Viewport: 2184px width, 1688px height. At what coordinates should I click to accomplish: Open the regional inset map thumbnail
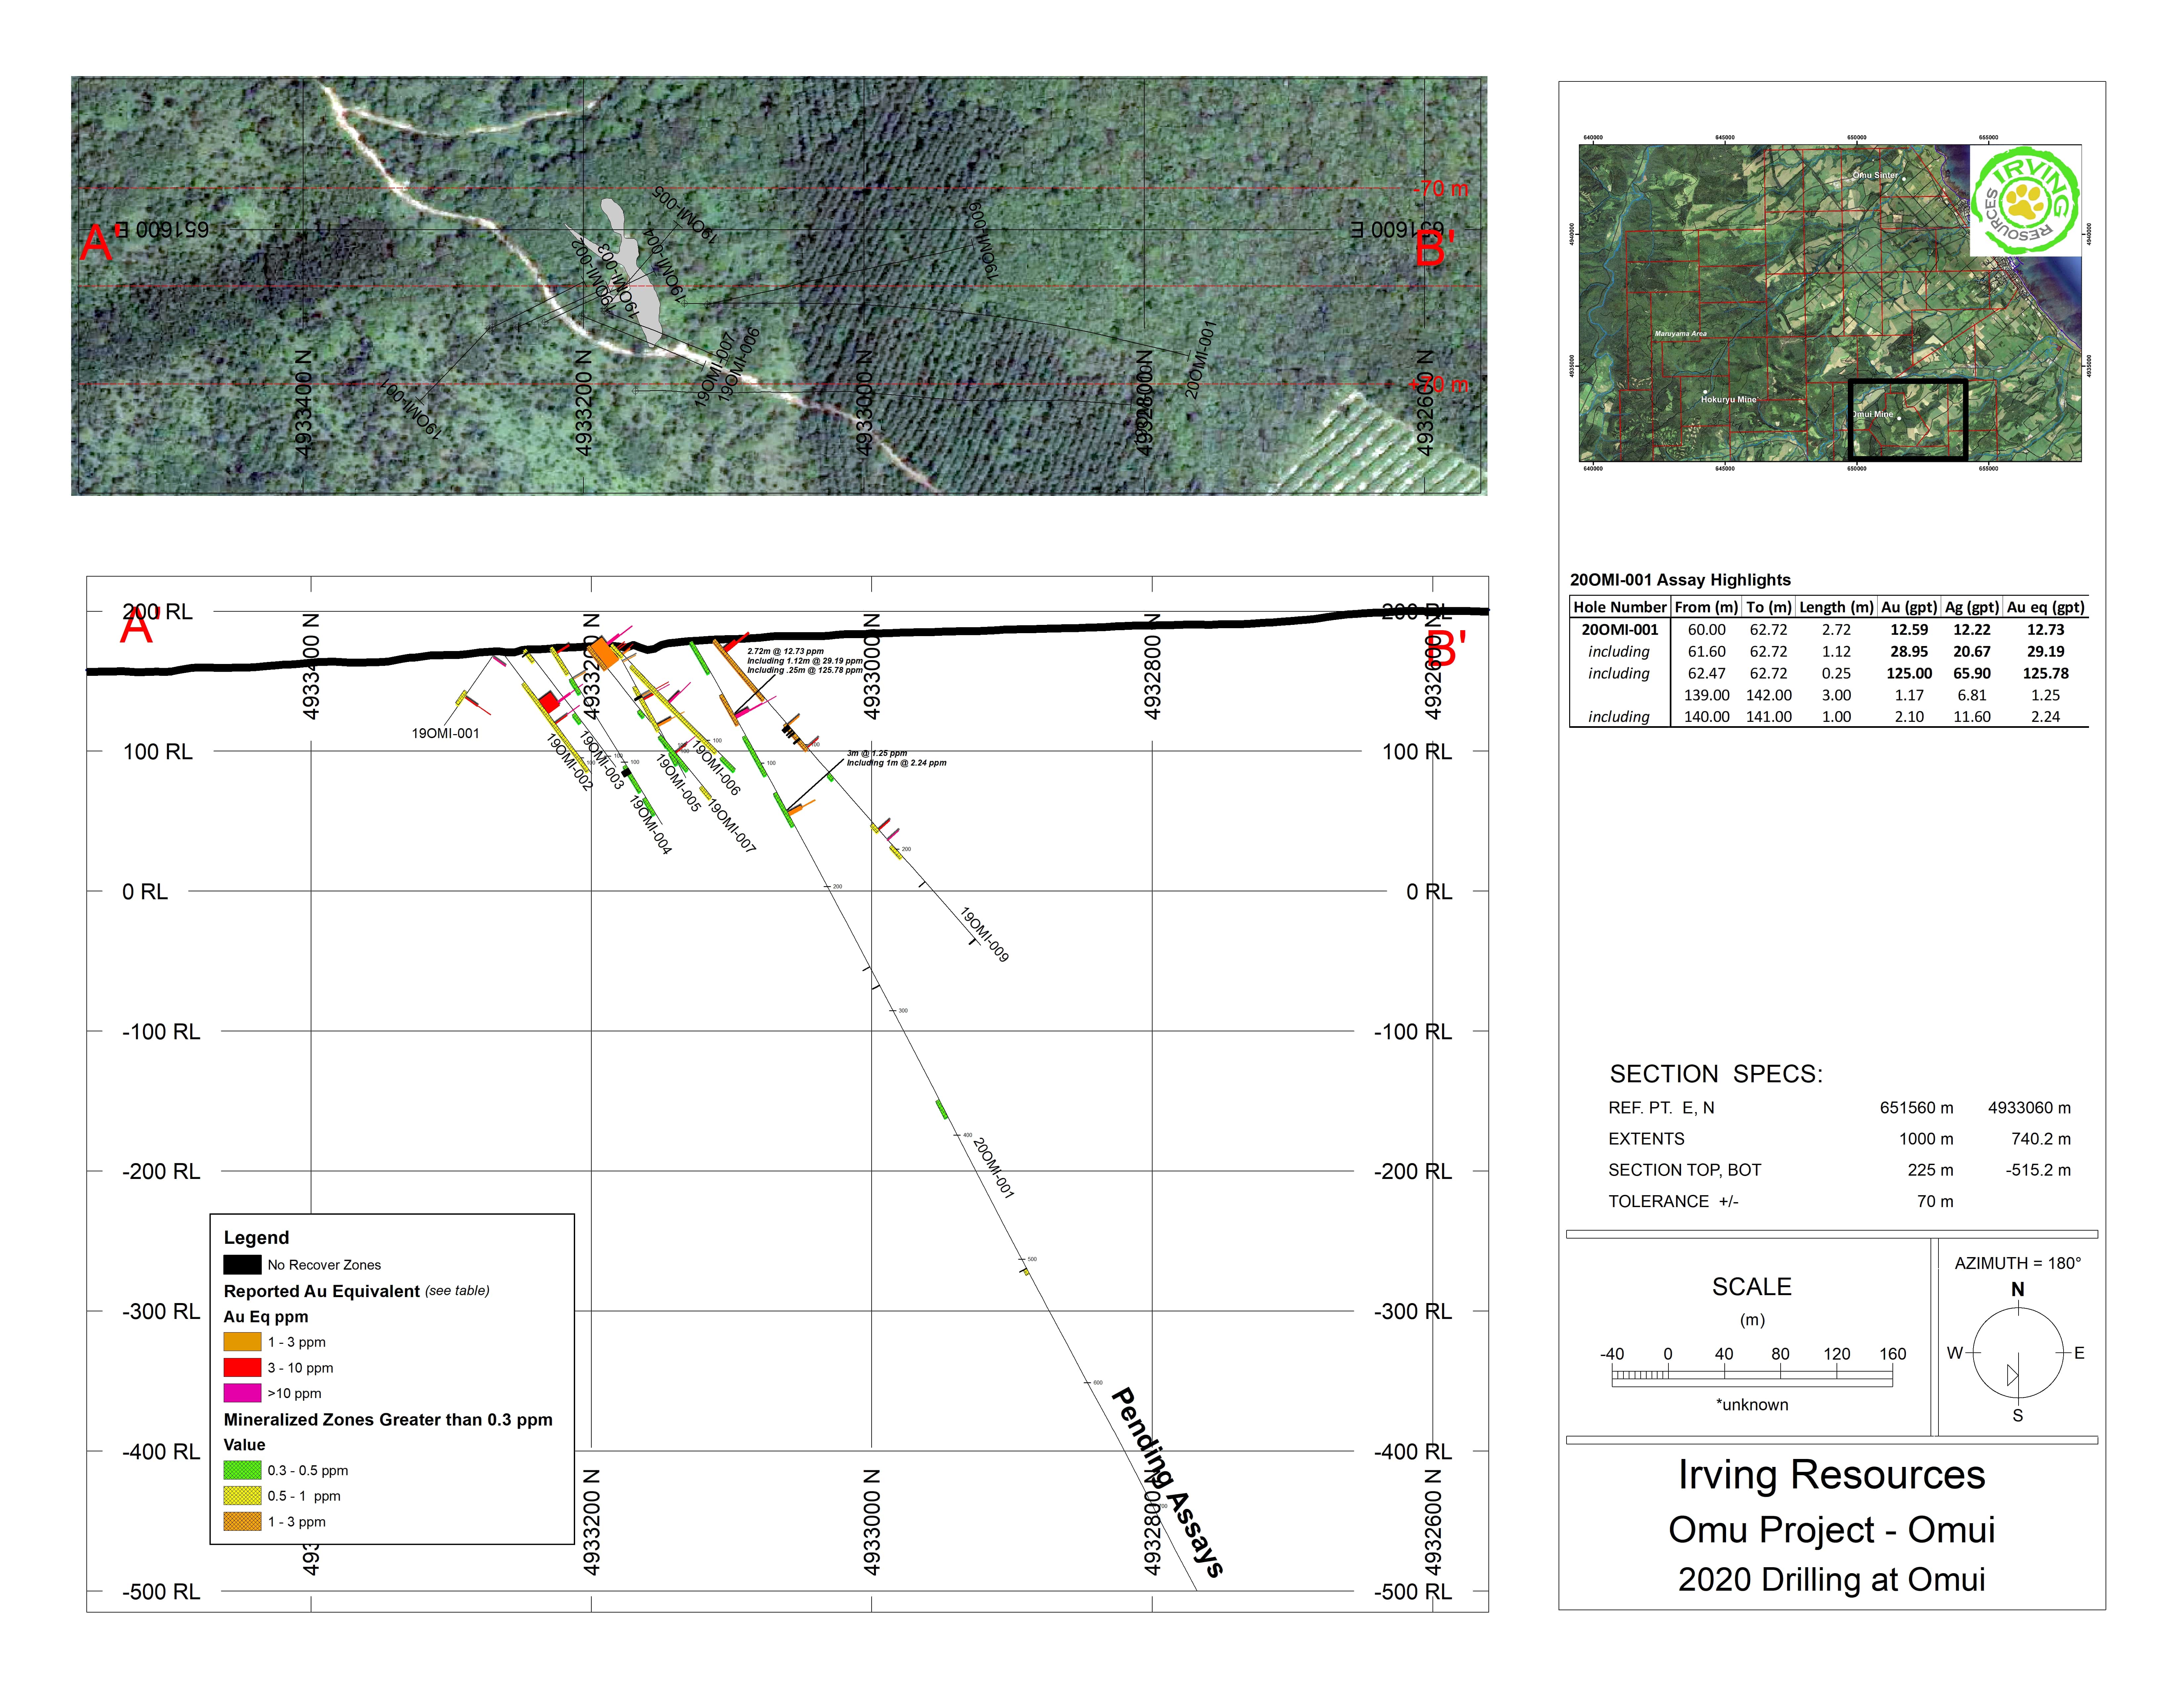[1830, 303]
